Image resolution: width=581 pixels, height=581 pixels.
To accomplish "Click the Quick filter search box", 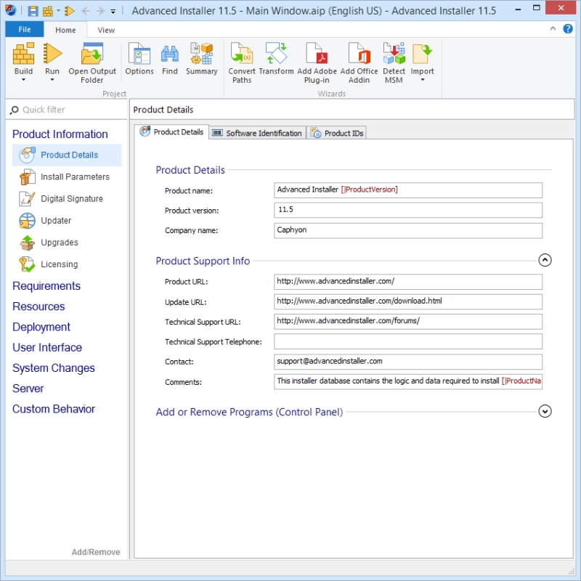I will [67, 110].
